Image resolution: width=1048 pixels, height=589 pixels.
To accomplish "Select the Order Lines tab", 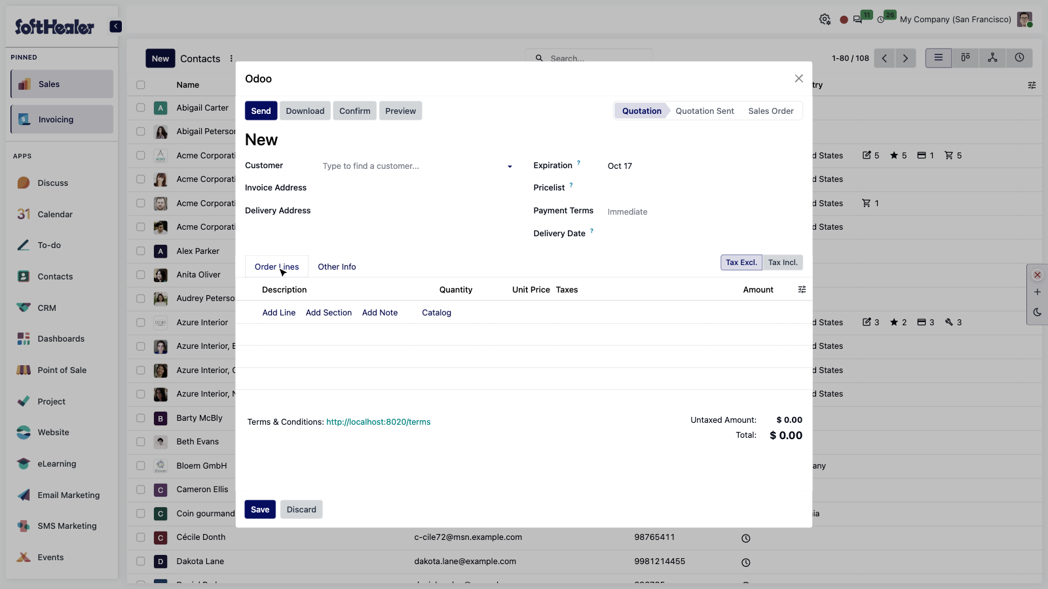I will 276,267.
